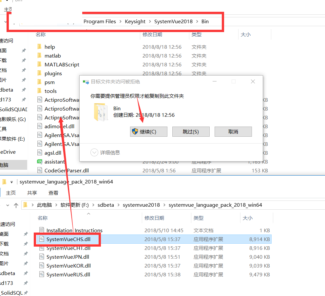Expand 详细信息 in the access denied dialog
This screenshot has height=296, width=325.
105,152
